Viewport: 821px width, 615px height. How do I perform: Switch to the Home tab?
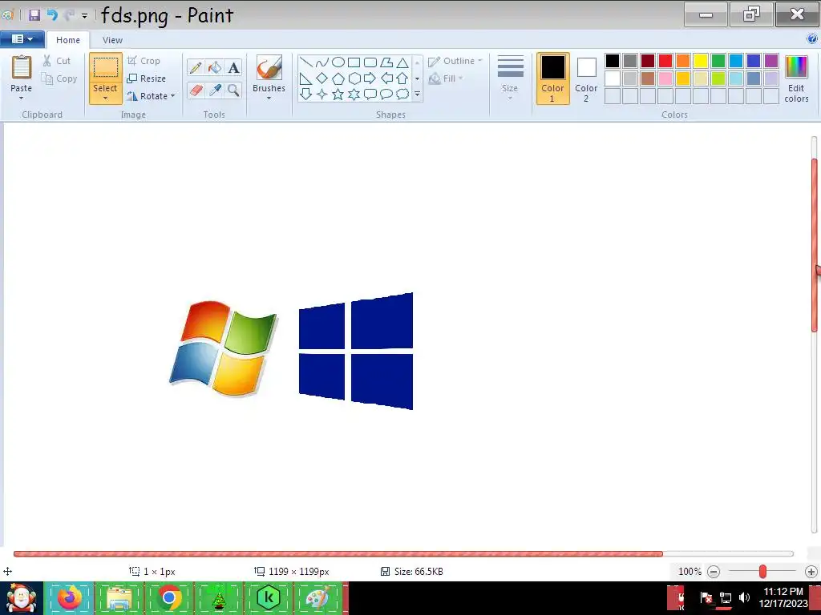[68, 40]
